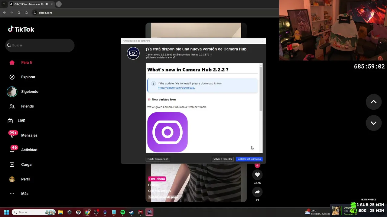The width and height of the screenshot is (387, 217).
Task: Click the release notes scroll-down arrow
Action: 261,151
